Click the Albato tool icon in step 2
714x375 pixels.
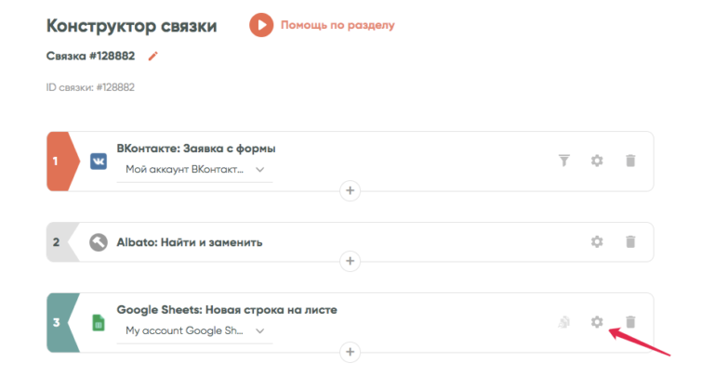(x=98, y=241)
